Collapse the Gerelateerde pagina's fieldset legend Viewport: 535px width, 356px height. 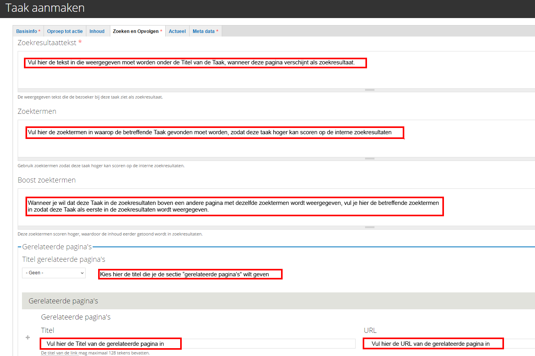coord(57,247)
